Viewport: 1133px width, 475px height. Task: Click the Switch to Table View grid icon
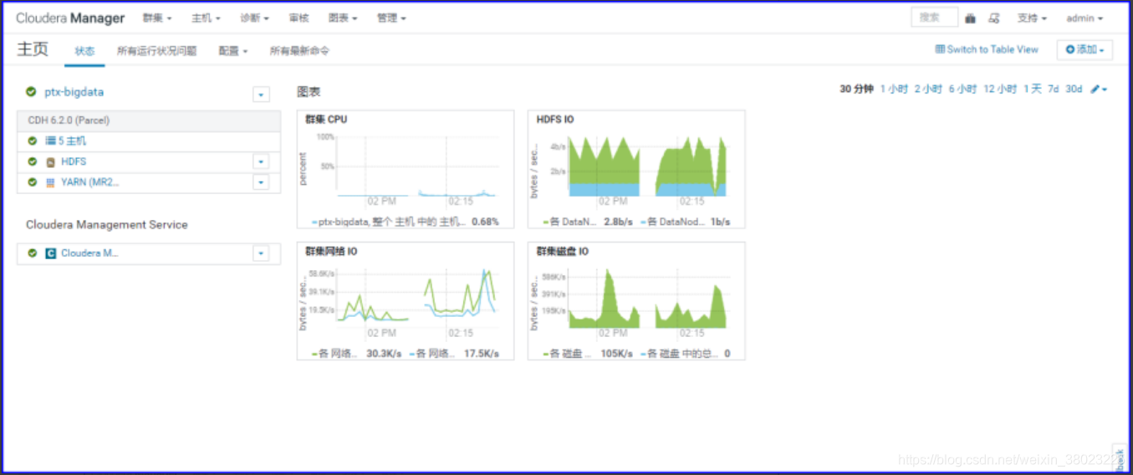(x=940, y=49)
